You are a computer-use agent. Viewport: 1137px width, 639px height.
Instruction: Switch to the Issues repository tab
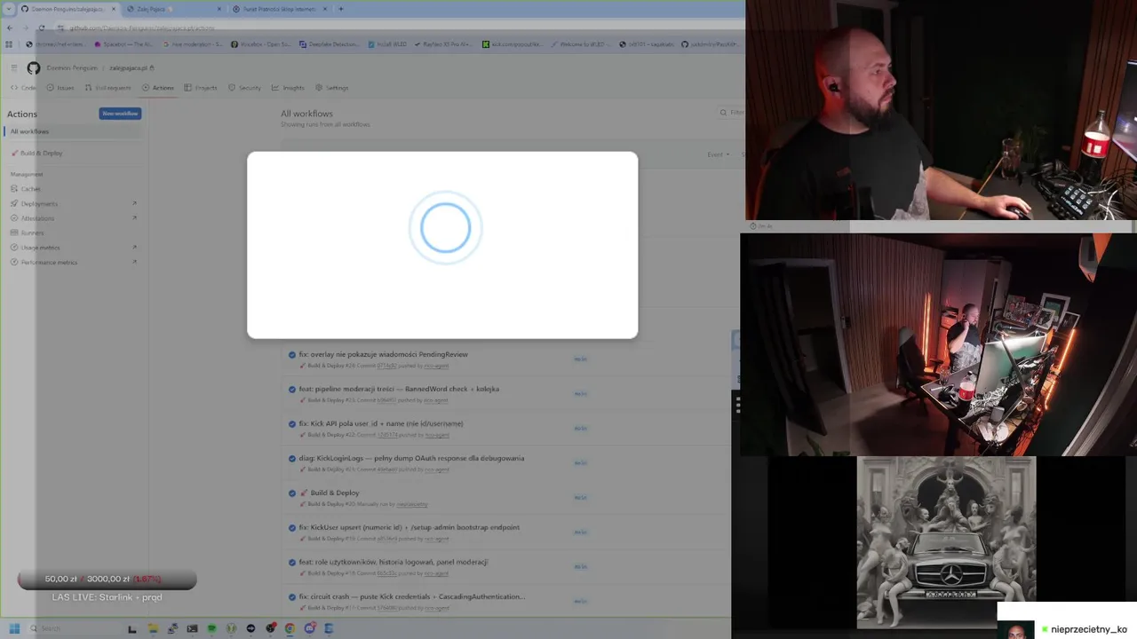pyautogui.click(x=60, y=88)
